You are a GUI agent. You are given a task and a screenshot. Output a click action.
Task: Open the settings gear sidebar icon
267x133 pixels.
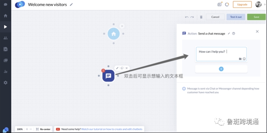(x=5, y=82)
